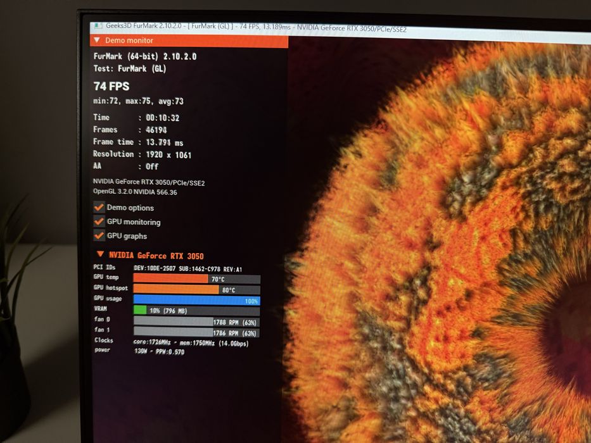Click the FurMark window title bar icon
Viewport: 591px width, 443px height.
[x=98, y=25]
